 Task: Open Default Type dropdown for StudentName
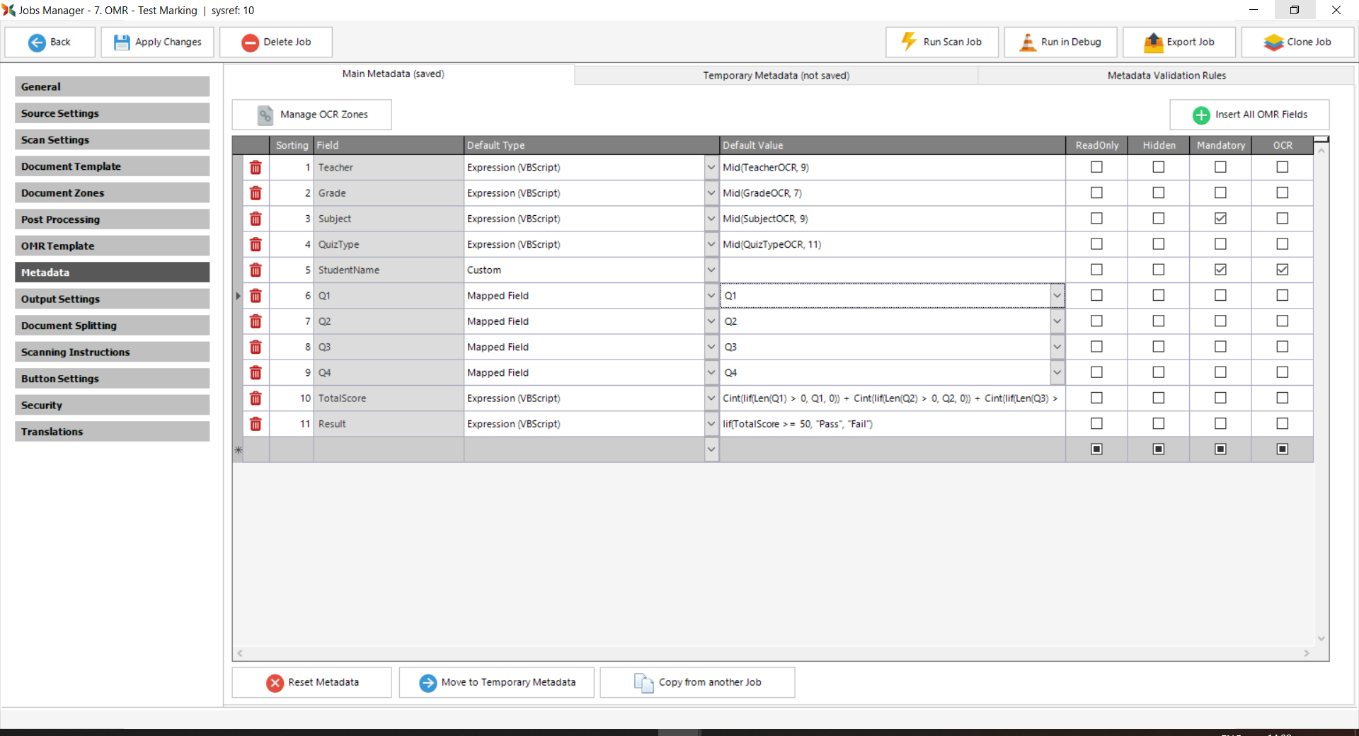711,270
